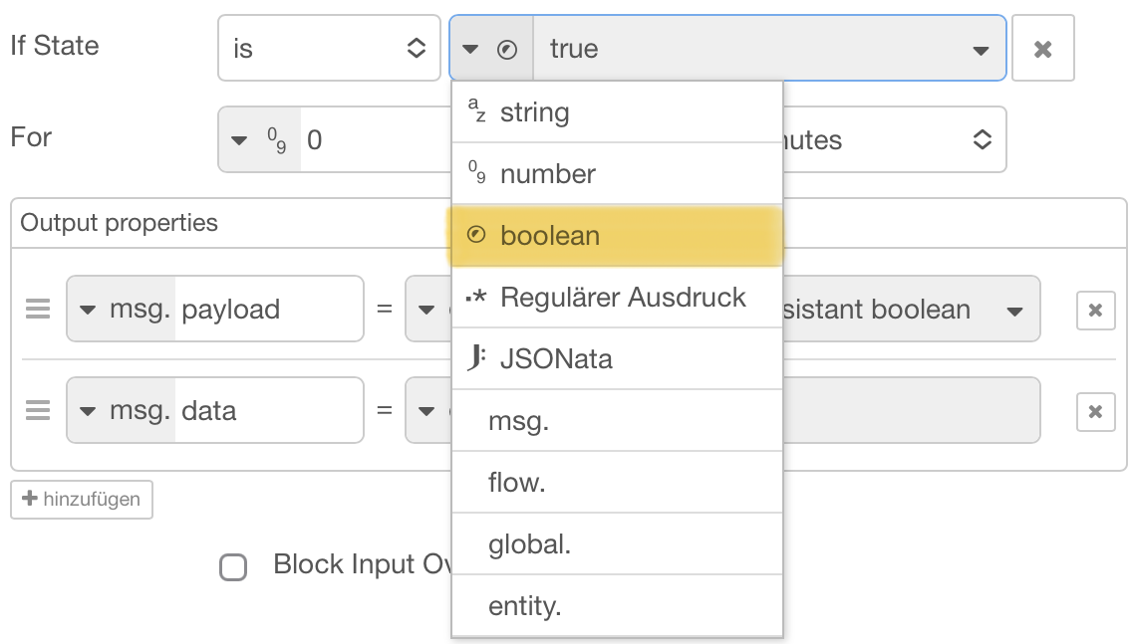This screenshot has height=644, width=1131.
Task: Grab the drag handle of payload row
Action: coord(38,310)
